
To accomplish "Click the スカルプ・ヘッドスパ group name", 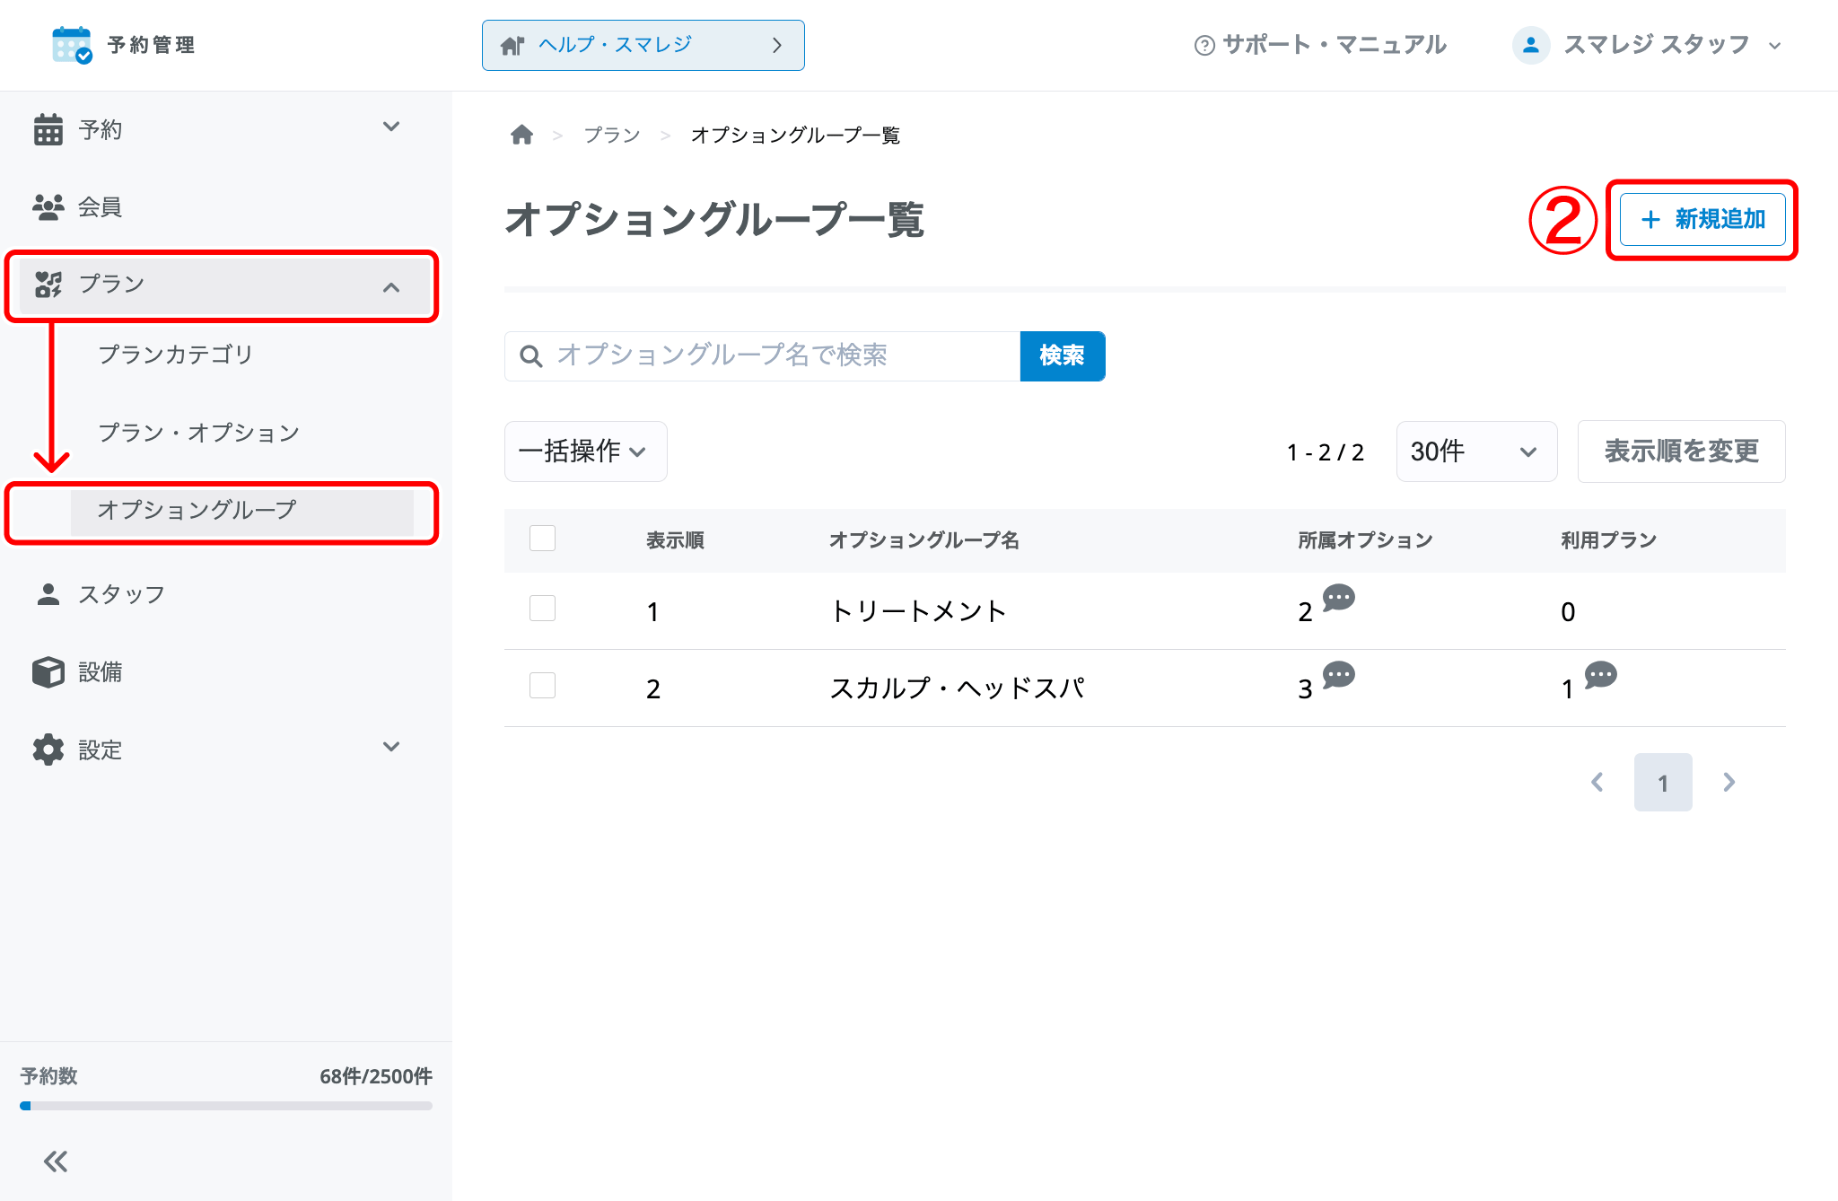I will pos(958,688).
